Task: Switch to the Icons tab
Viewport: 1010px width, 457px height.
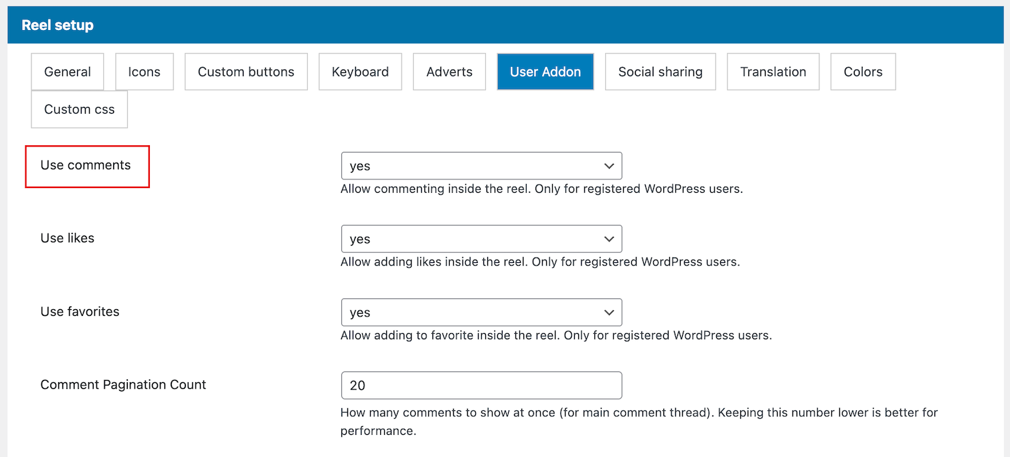Action: pyautogui.click(x=144, y=72)
